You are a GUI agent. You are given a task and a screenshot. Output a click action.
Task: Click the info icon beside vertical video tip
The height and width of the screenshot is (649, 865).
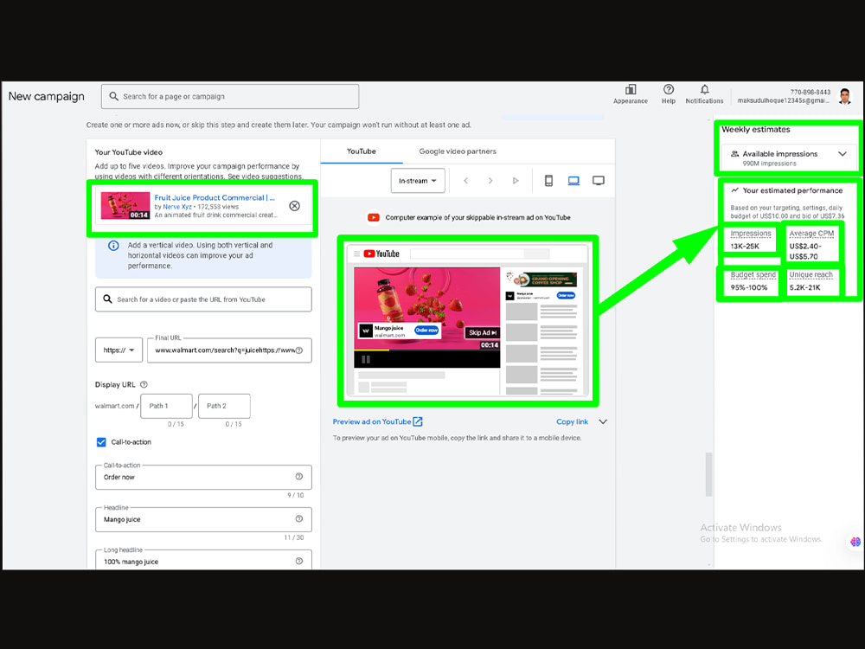[x=113, y=246]
